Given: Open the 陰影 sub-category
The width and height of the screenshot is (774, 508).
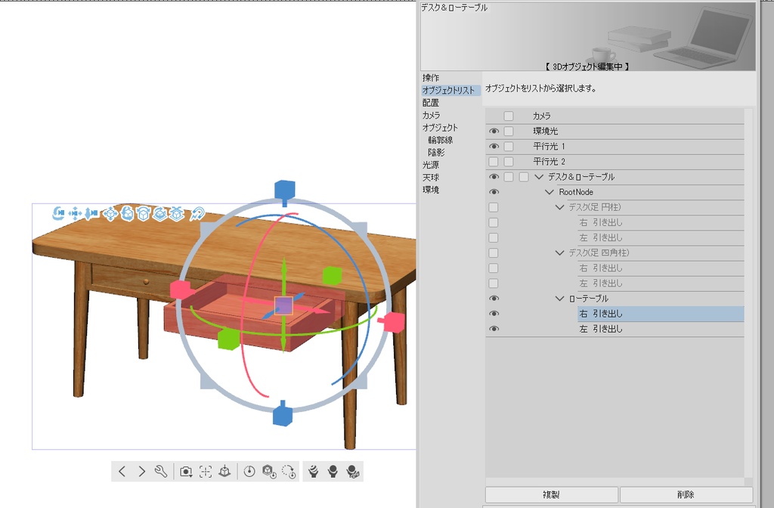Looking at the screenshot, I should pos(436,153).
